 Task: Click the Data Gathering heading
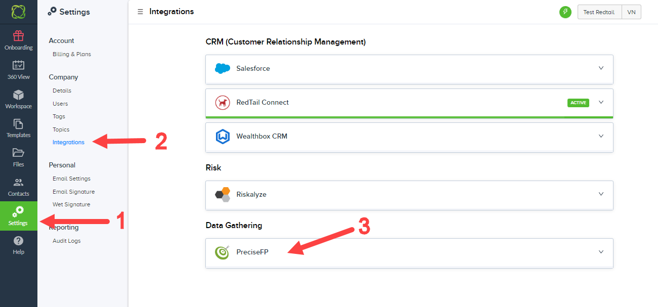tap(234, 226)
